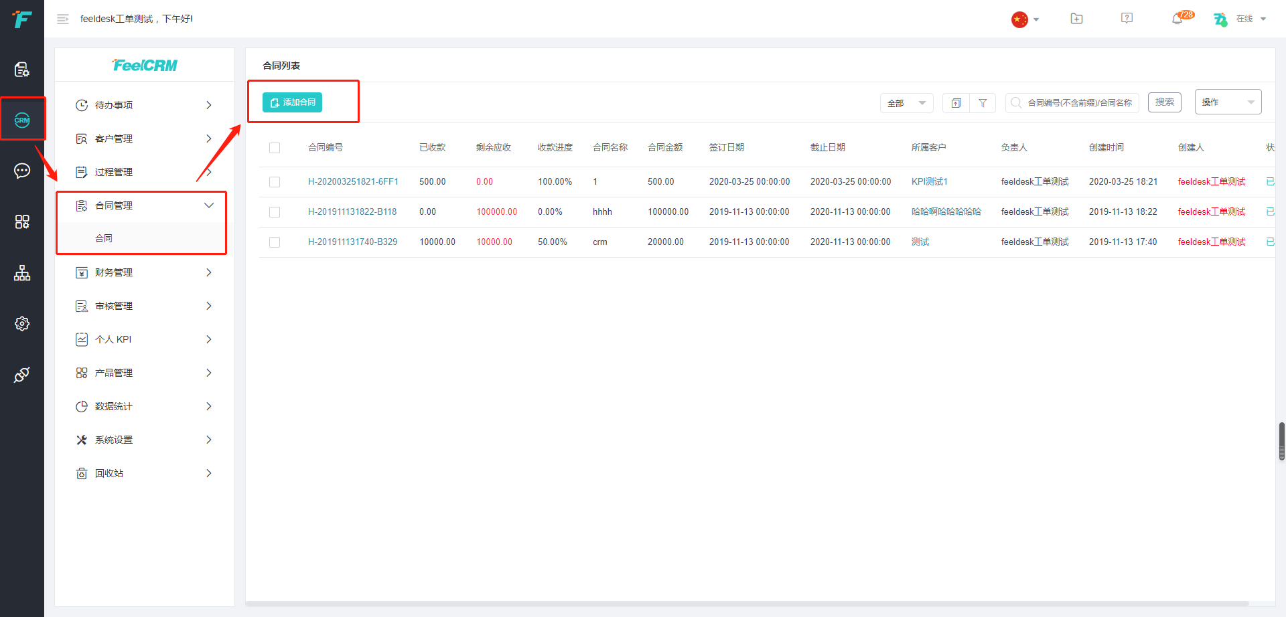This screenshot has height=617, width=1286.
Task: Expand the 财务管理 chevron
Action: (209, 272)
